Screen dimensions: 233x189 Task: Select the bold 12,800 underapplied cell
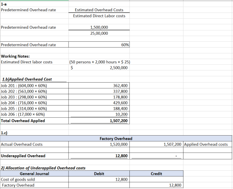pyautogui.click(x=99, y=156)
